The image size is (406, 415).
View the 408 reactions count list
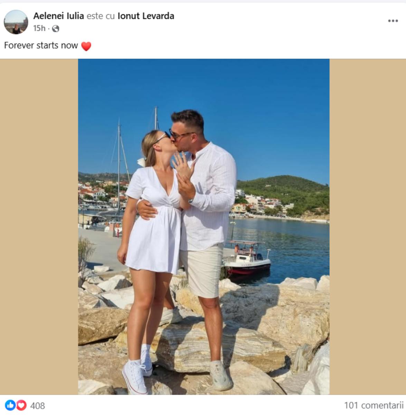[38, 405]
